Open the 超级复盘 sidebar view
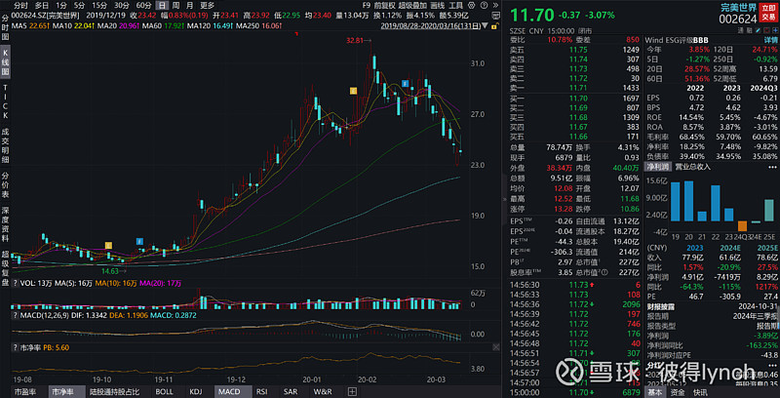 (x=5, y=268)
